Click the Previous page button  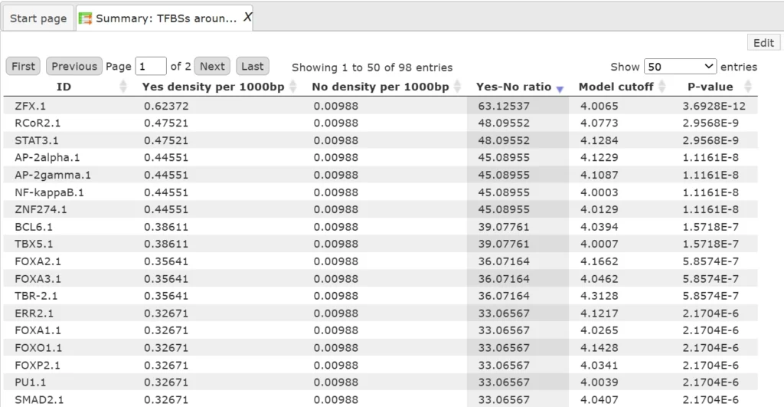[74, 67]
